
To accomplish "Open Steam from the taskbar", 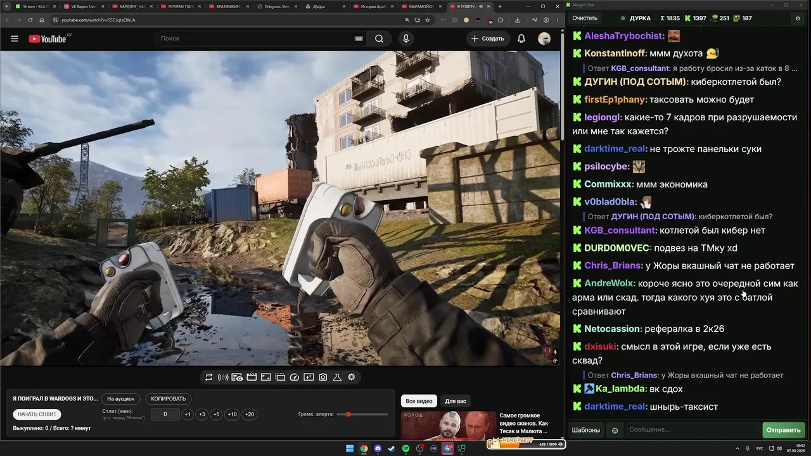I will (392, 449).
